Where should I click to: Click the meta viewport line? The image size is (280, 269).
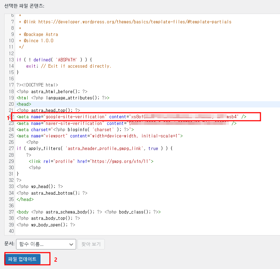click(x=100, y=136)
